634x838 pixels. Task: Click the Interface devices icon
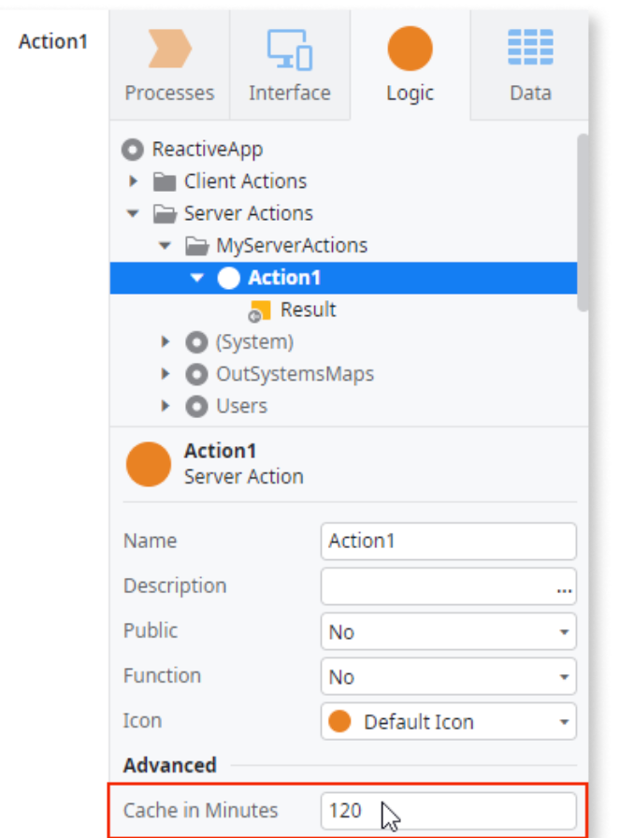290,50
